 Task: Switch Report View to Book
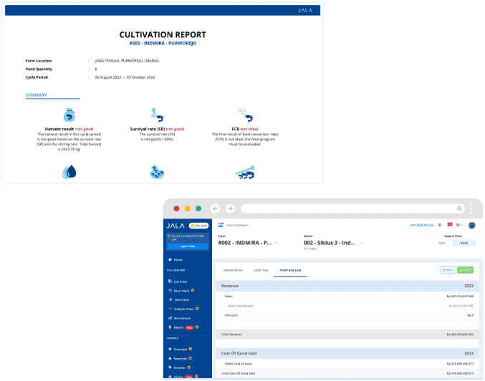tap(464, 243)
